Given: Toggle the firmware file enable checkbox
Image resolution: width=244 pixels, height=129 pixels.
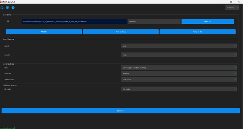Looking at the screenshot, I should click(x=8, y=21).
